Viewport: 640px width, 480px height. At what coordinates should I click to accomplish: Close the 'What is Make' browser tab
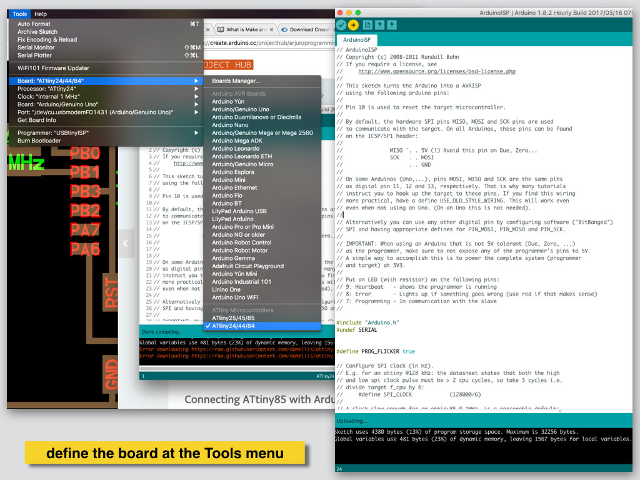(x=271, y=30)
